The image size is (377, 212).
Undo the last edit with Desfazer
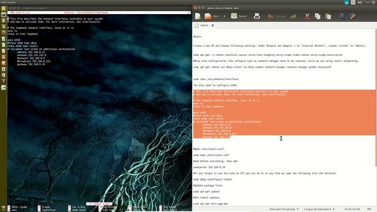click(276, 16)
